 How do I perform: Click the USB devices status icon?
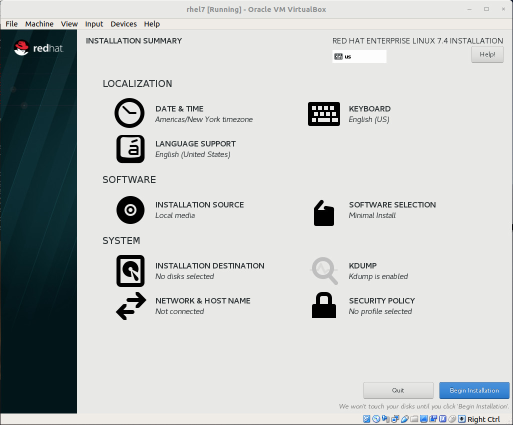click(x=404, y=419)
